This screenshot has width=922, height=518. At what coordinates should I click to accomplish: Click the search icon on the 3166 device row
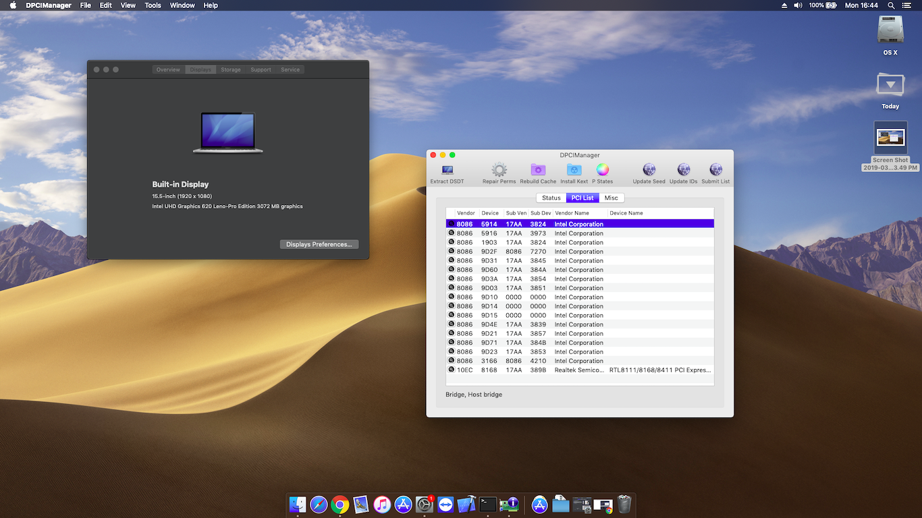tap(451, 360)
